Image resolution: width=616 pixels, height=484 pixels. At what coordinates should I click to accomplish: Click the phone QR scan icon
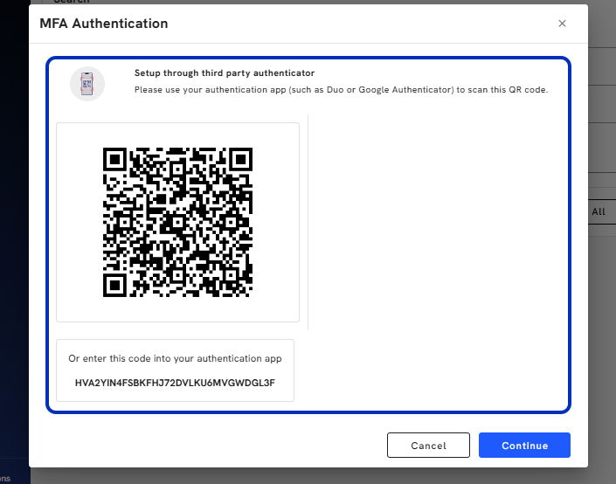point(87,84)
